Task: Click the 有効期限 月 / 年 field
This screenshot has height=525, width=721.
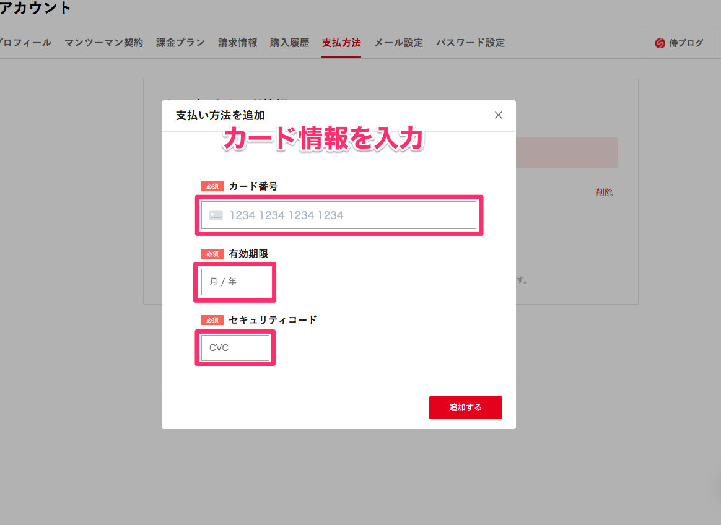Action: [235, 282]
